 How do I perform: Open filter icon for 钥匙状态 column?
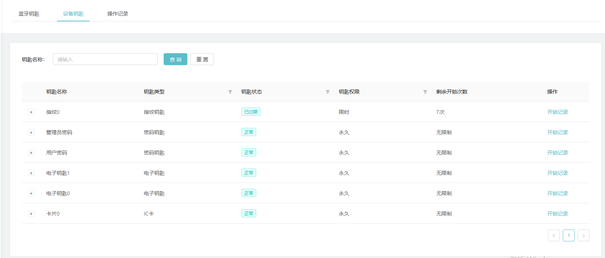(x=327, y=92)
